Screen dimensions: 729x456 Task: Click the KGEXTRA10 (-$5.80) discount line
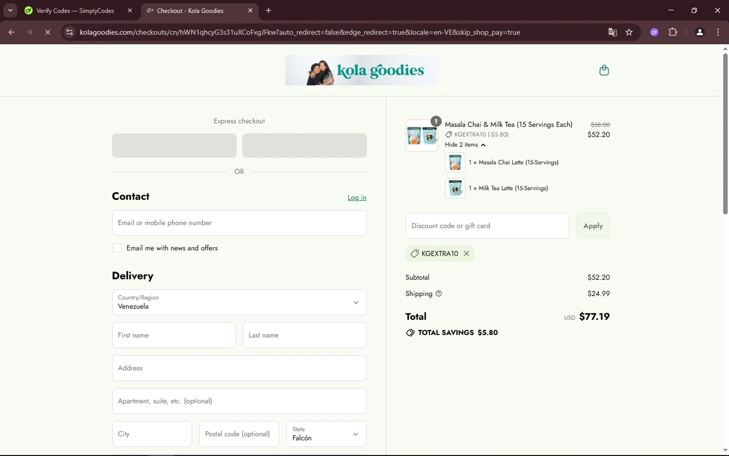(477, 135)
